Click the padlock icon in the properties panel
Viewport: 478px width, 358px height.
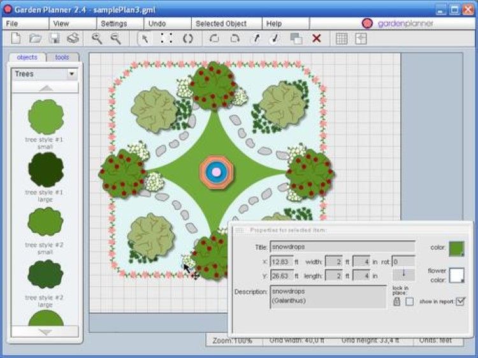[396, 301]
